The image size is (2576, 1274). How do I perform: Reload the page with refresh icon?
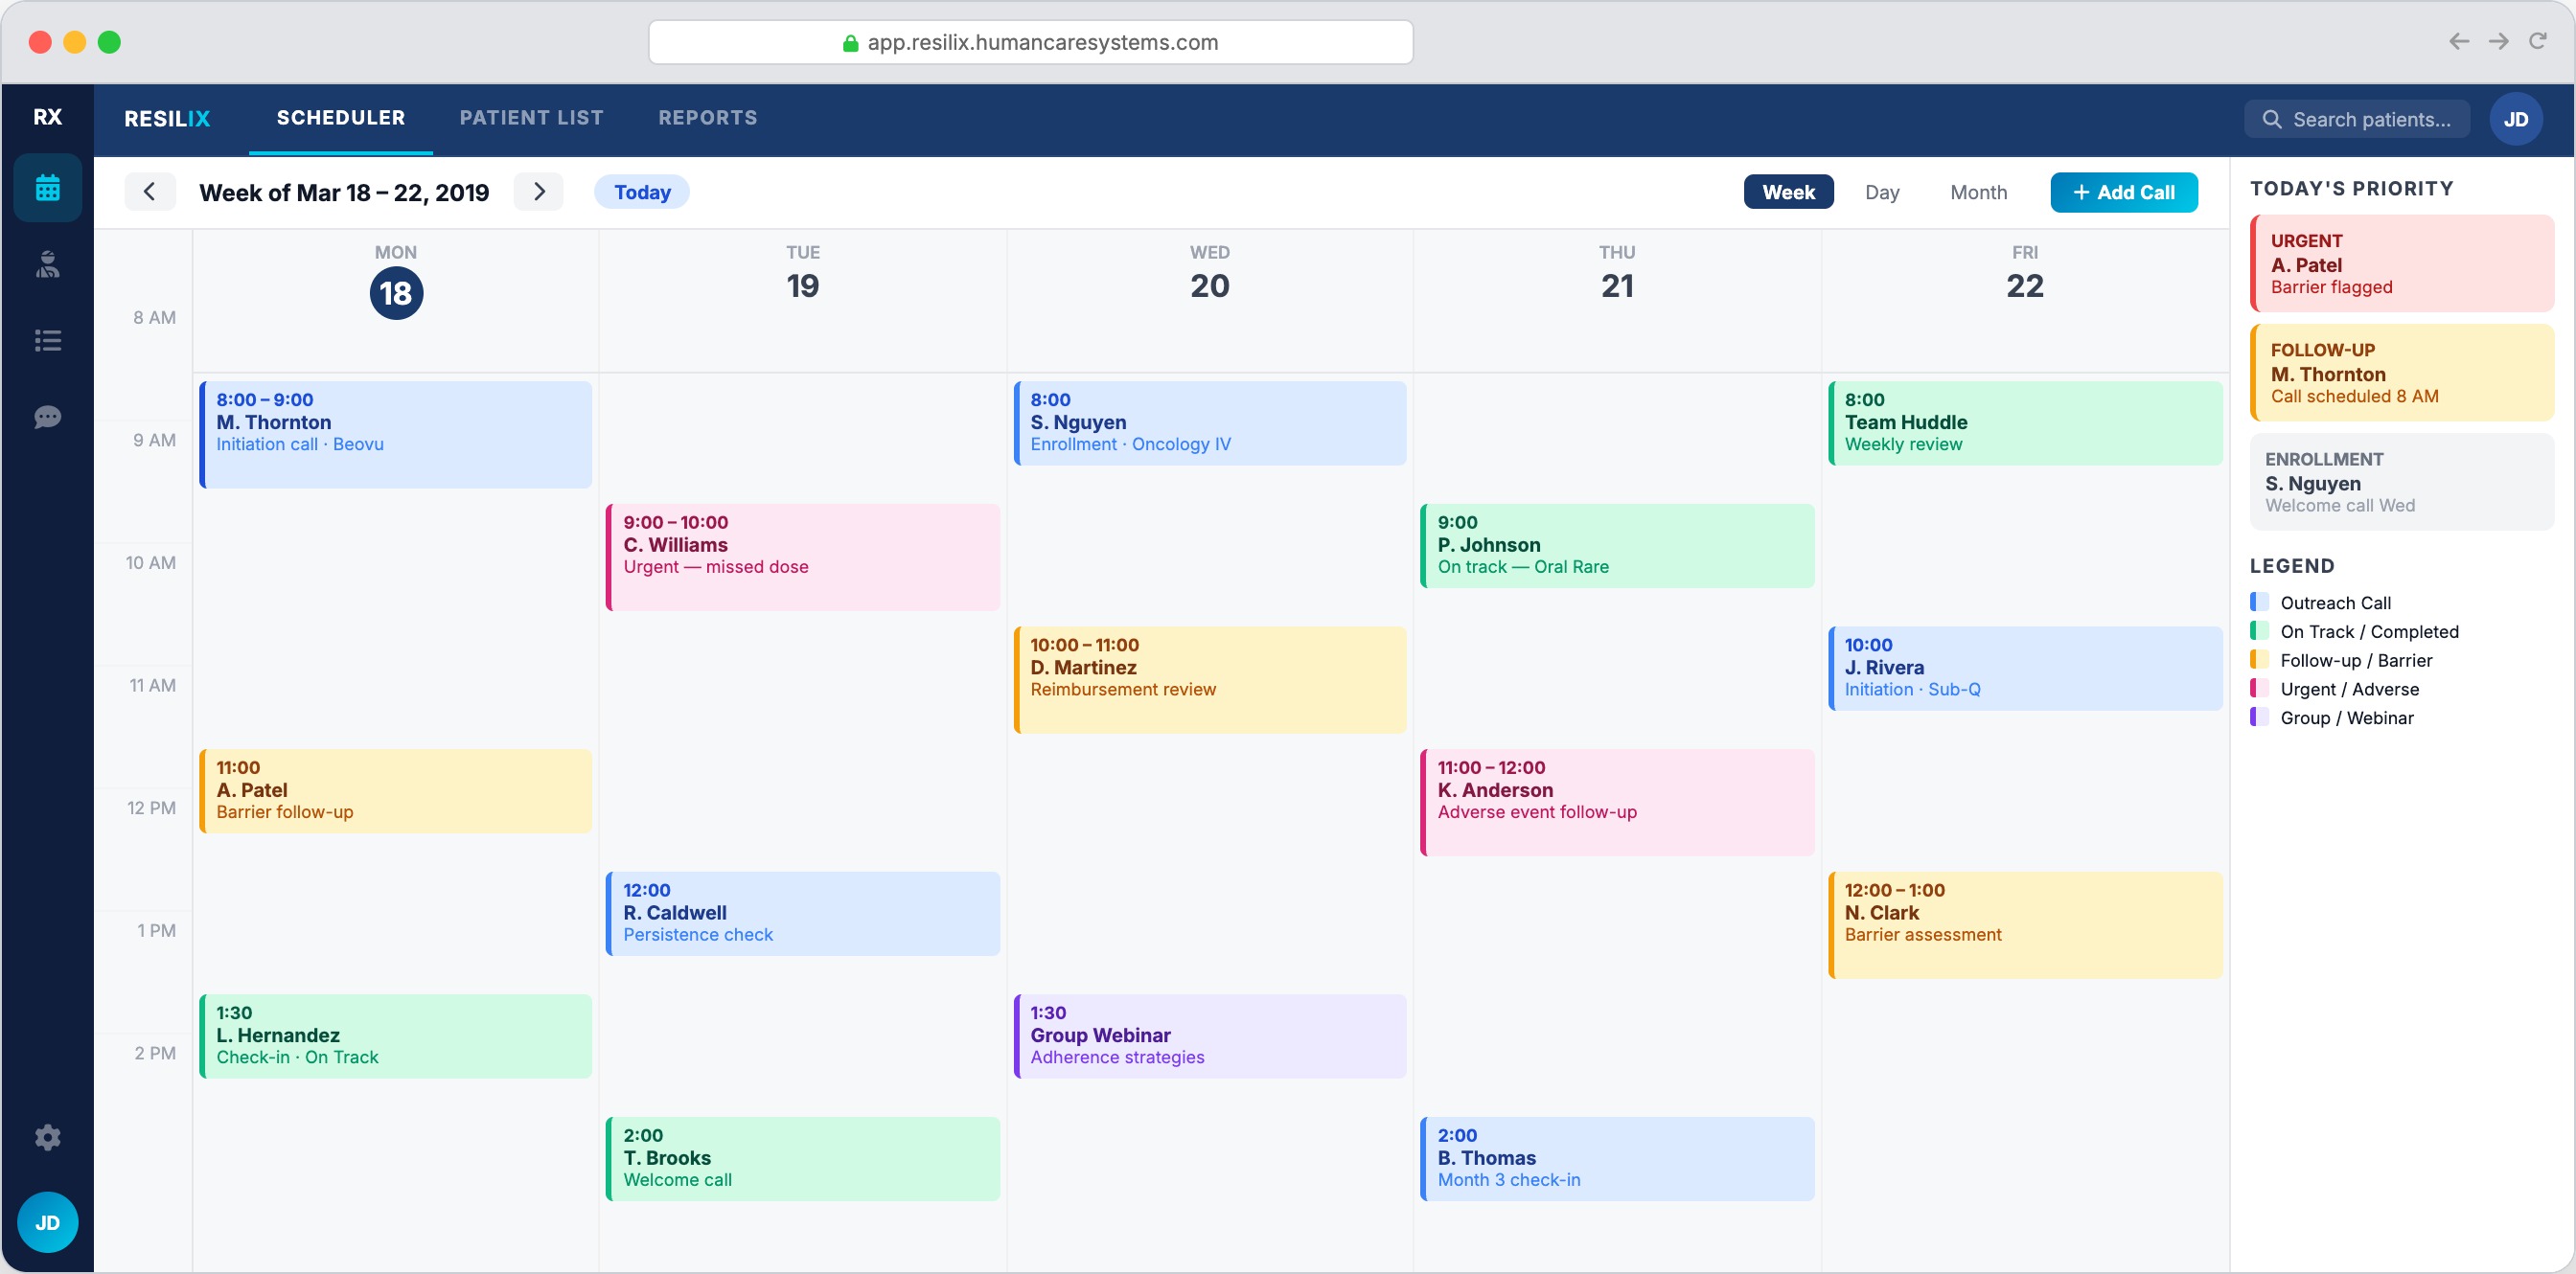[2537, 41]
